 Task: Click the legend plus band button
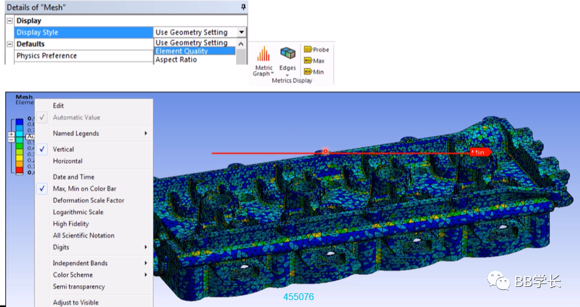[x=11, y=134]
